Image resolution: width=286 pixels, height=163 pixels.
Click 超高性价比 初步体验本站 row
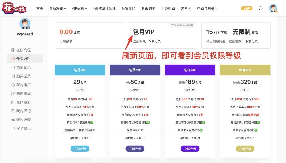pyautogui.click(x=80, y=130)
